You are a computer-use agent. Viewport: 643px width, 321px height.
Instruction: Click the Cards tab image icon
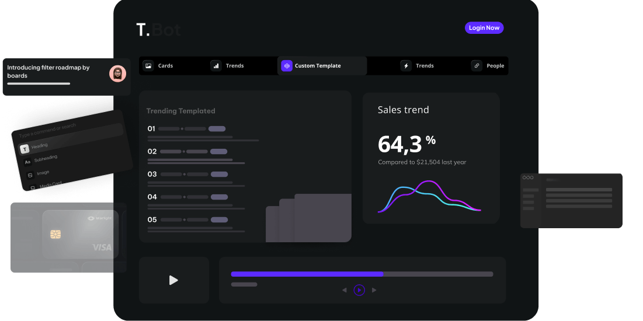148,66
